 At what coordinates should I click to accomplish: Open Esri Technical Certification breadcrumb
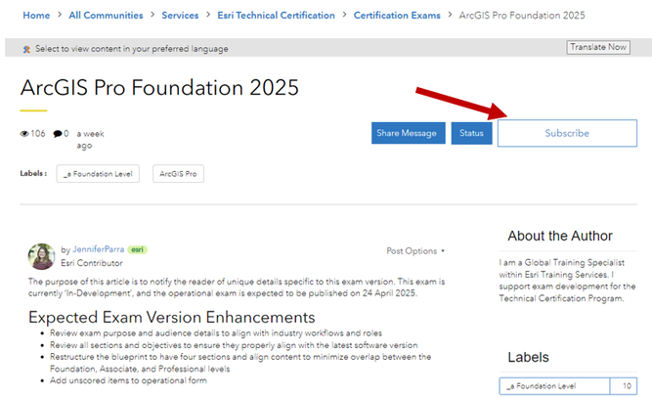tap(276, 16)
